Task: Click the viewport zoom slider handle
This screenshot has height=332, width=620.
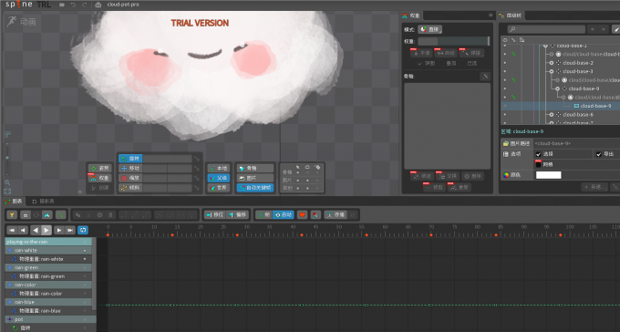Action: click(x=7, y=158)
